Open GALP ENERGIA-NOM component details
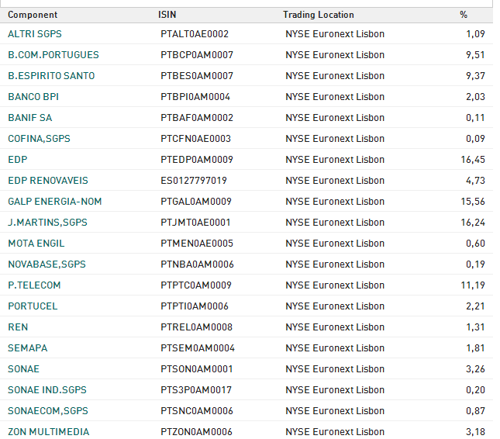500x439 pixels. [x=54, y=202]
